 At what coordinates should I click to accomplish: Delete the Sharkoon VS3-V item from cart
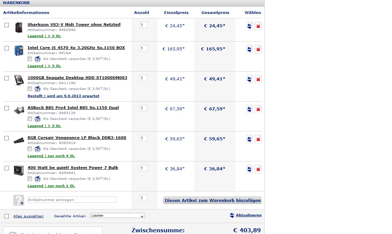tap(258, 26)
